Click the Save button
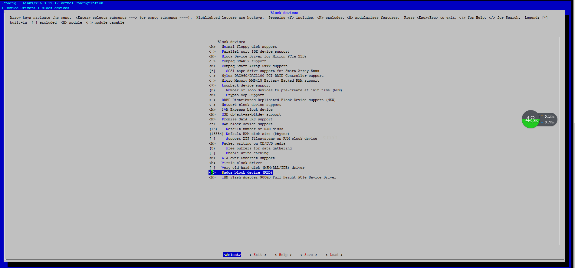The height and width of the screenshot is (268, 575). point(308,255)
